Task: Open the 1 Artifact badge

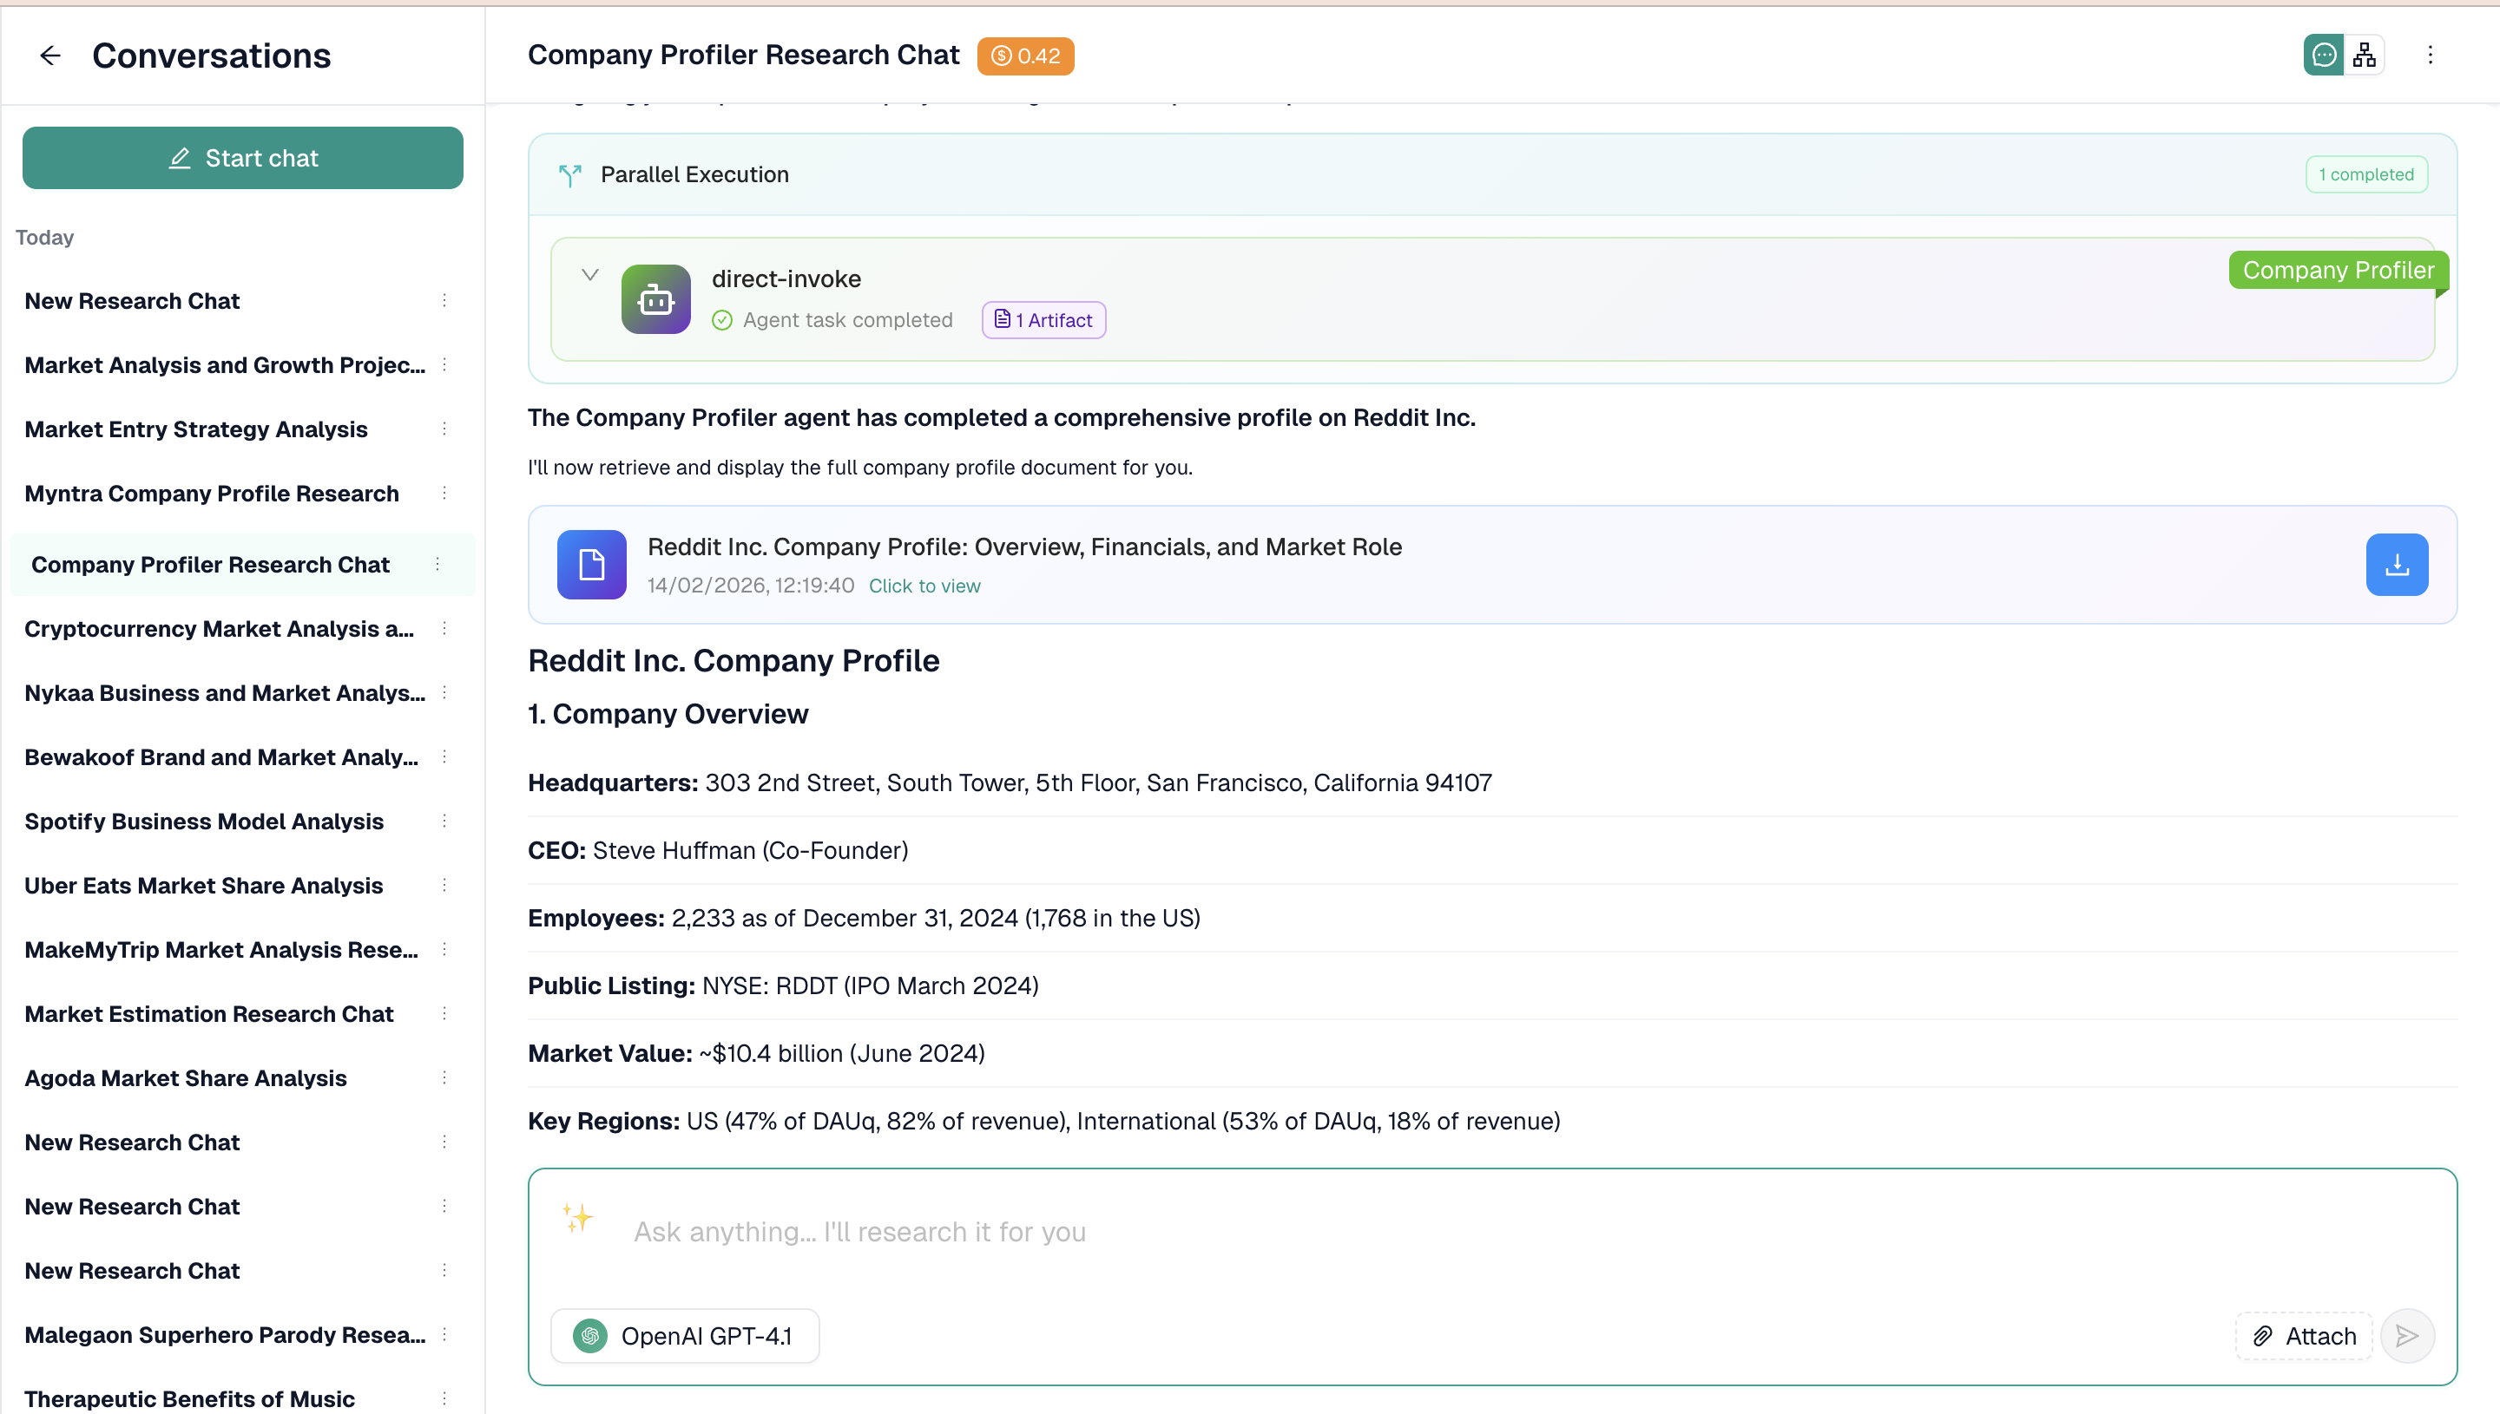Action: pyautogui.click(x=1043, y=319)
